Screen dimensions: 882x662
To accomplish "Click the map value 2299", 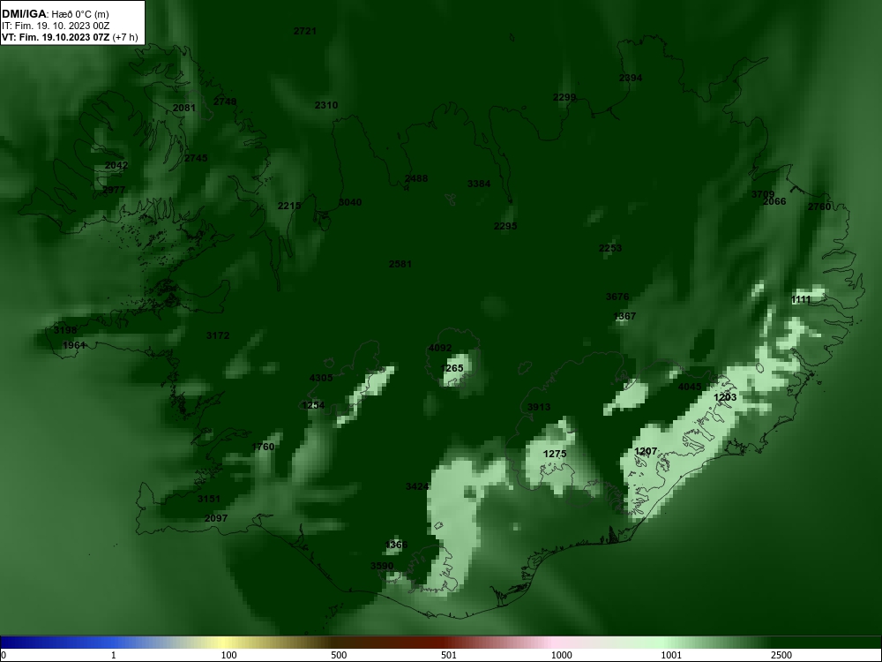I will click(x=564, y=97).
